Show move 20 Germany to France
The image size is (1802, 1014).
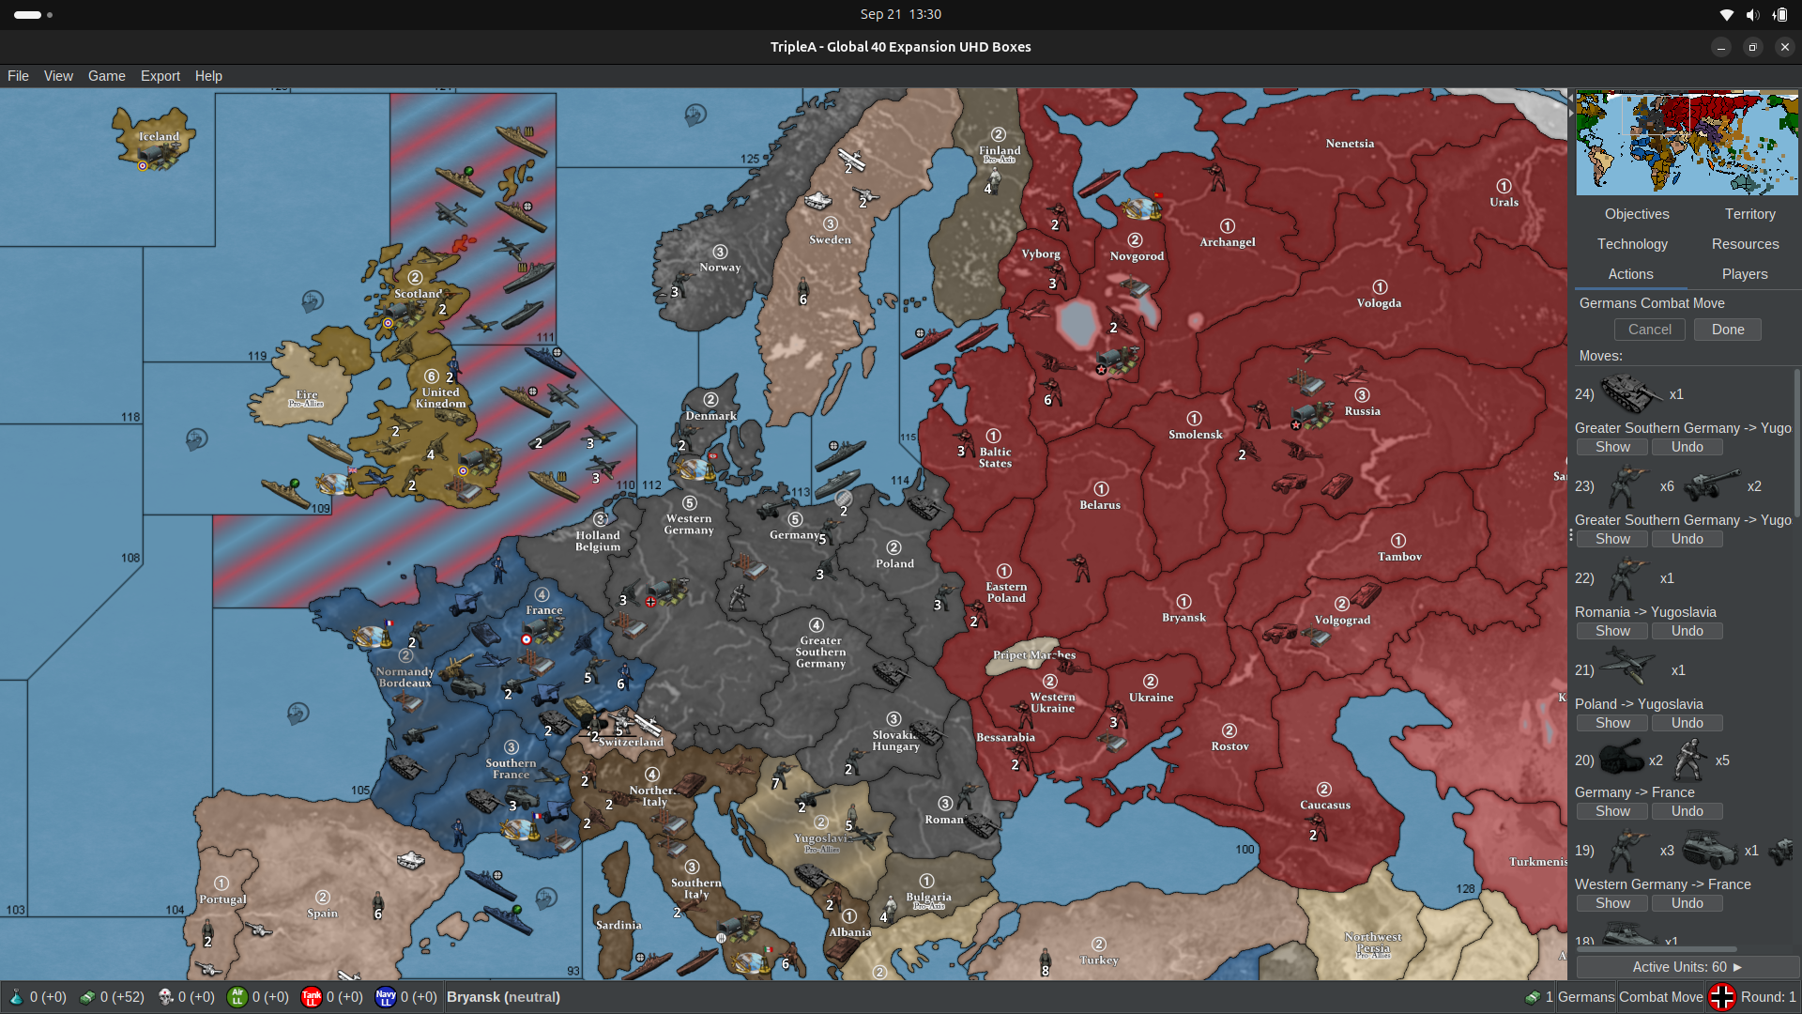(1612, 811)
